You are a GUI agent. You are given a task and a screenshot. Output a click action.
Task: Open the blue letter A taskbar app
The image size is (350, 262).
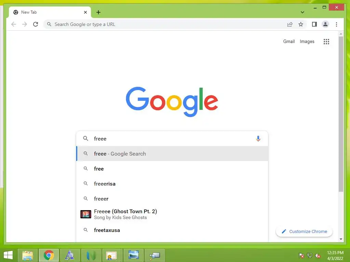[70, 255]
